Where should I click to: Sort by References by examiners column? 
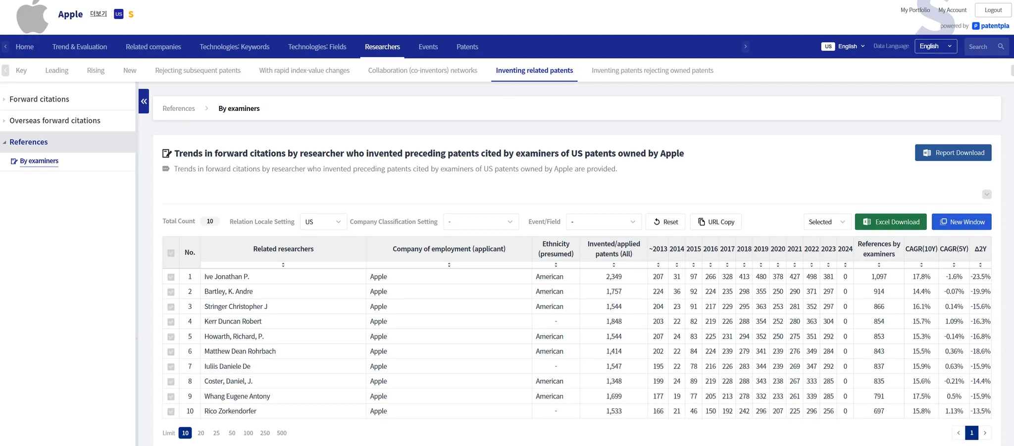879,265
